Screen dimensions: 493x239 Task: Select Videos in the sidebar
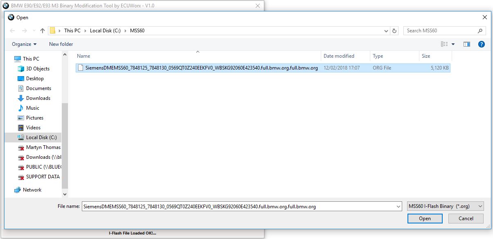[x=34, y=128]
